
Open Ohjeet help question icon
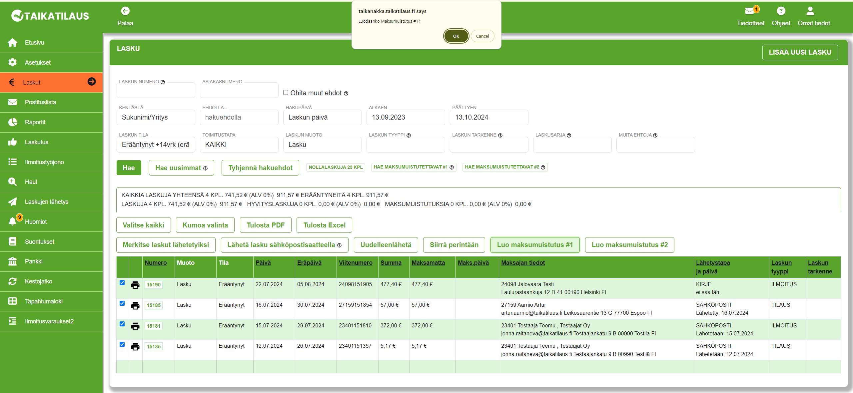click(781, 11)
